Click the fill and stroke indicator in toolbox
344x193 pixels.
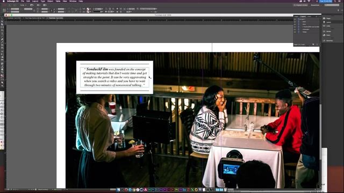(2, 76)
